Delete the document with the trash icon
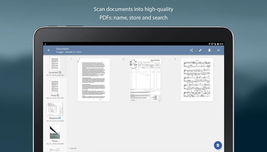Screen dimensions: 267x152 [209, 50]
